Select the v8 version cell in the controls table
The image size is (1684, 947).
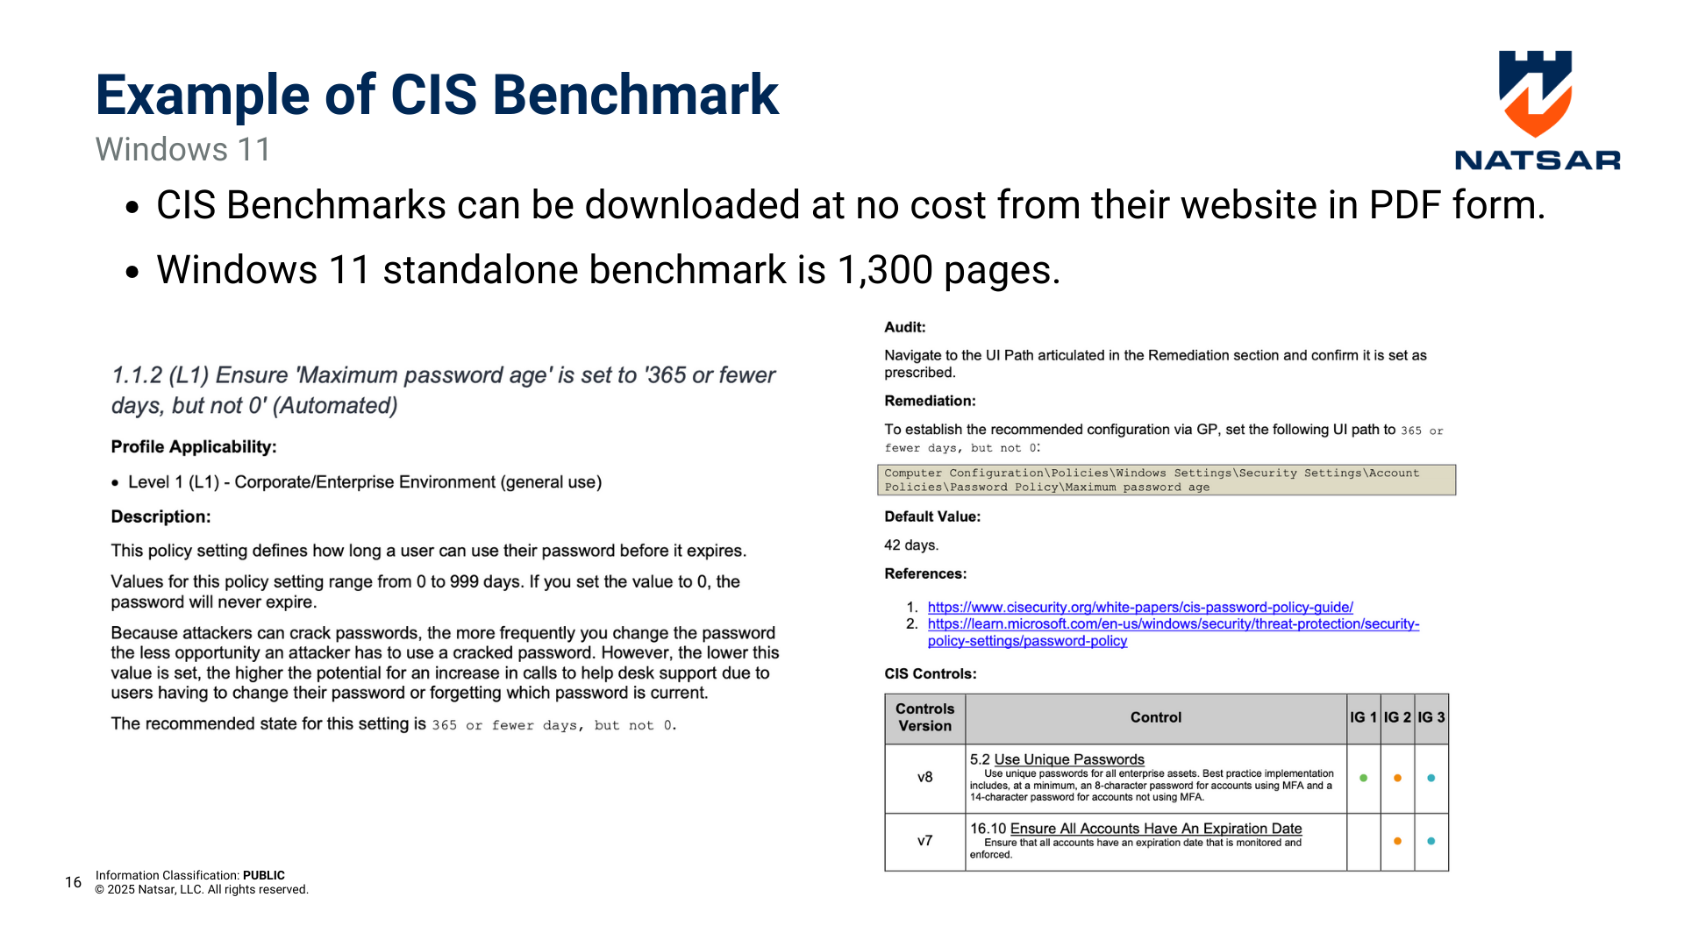click(x=924, y=777)
